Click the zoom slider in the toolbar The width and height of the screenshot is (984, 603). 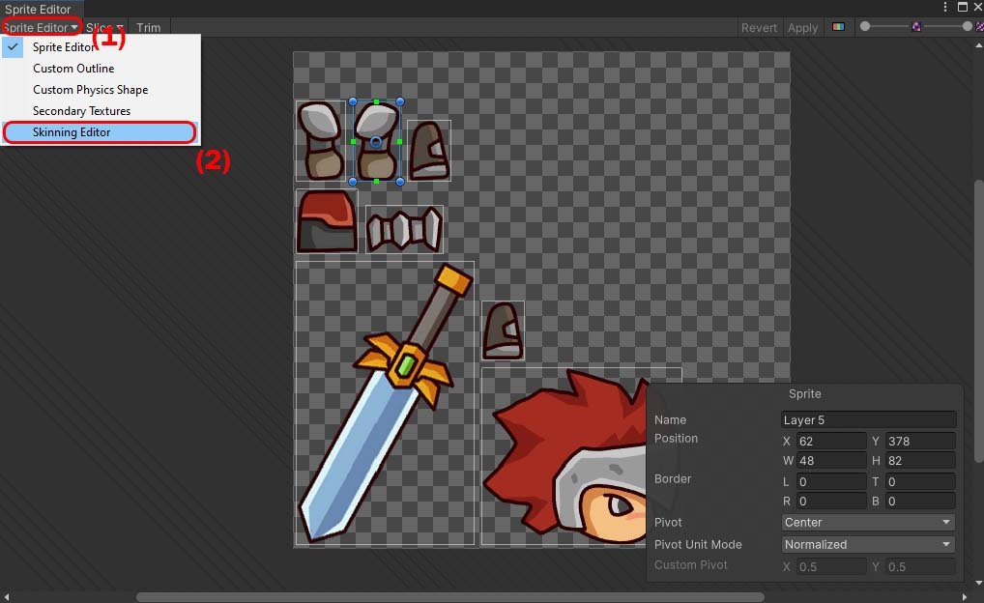[x=914, y=27]
